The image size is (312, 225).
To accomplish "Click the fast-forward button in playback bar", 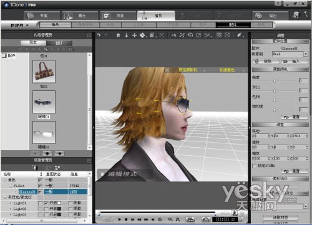I will tap(146, 219).
